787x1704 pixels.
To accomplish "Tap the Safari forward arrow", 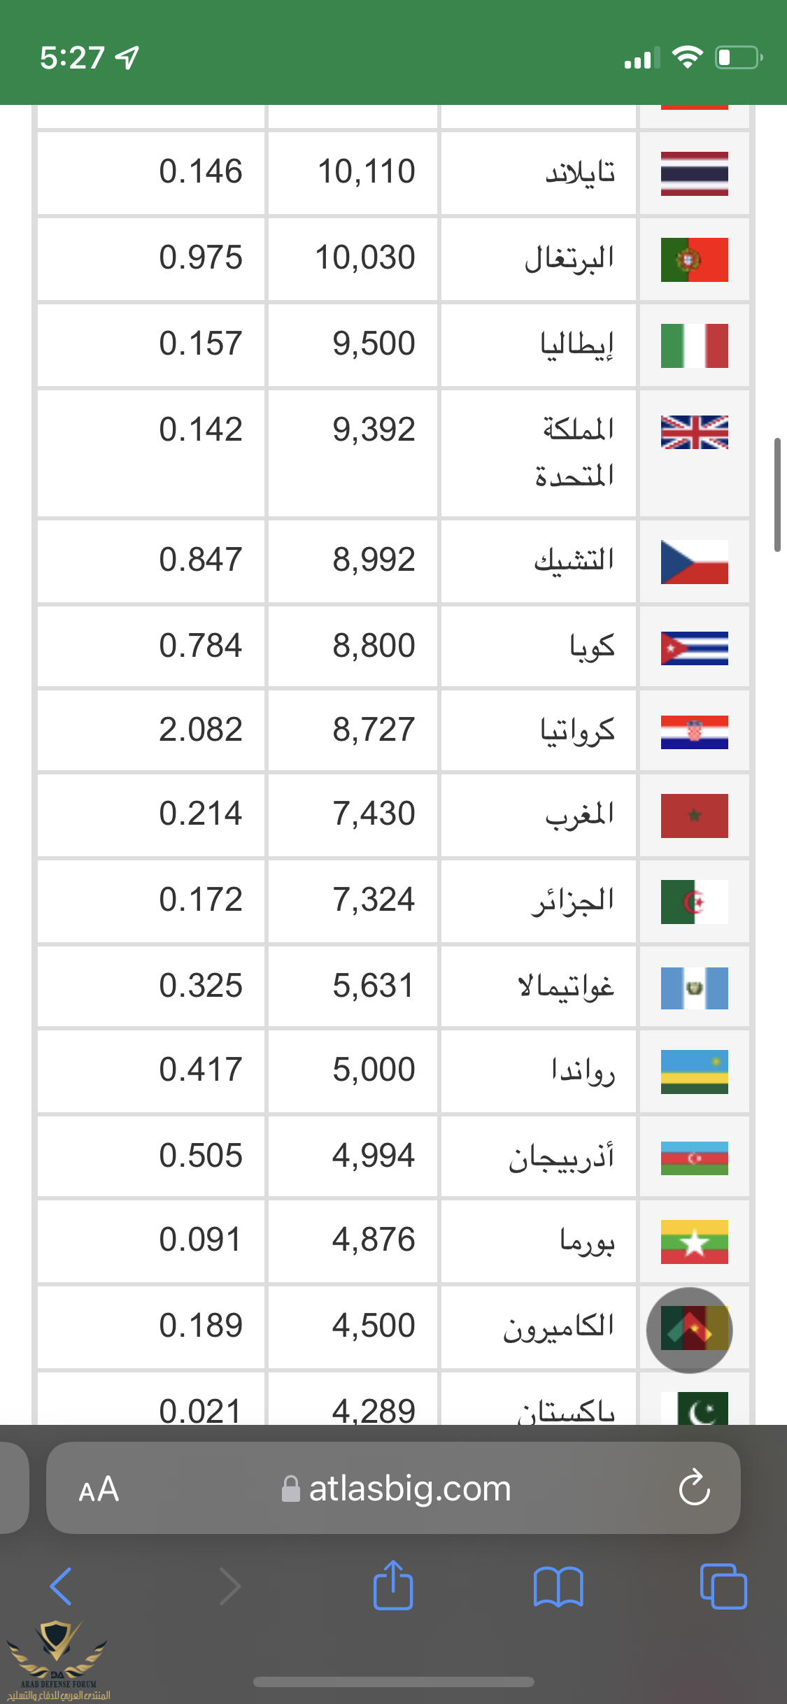I will [229, 1586].
